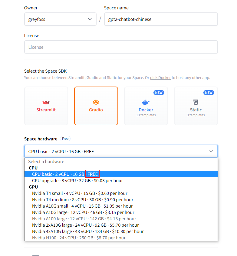Follow the pick Docker link

click(160, 77)
